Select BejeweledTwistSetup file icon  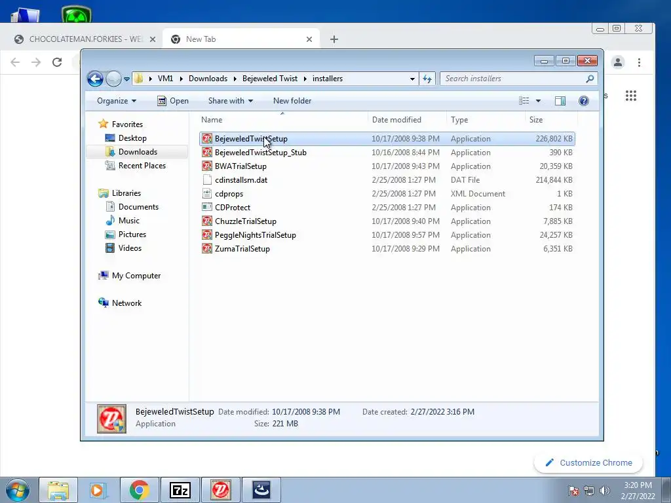[207, 139]
